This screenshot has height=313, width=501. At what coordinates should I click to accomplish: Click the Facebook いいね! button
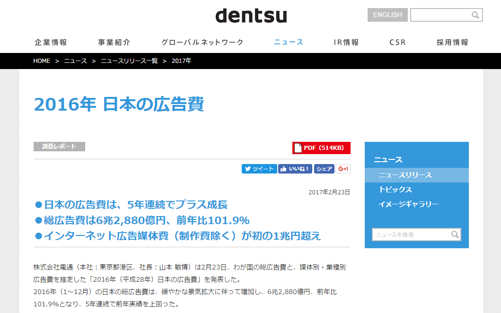(295, 169)
